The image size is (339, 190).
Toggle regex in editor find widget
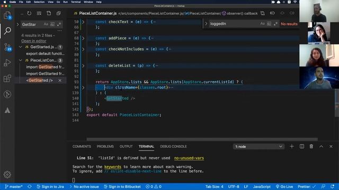(x=275, y=24)
